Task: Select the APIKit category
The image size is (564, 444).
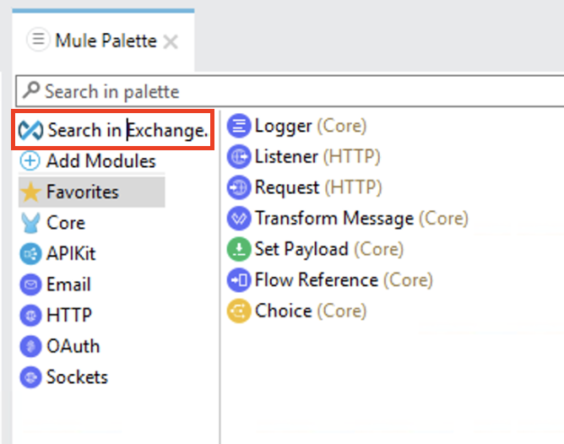Action: 58,253
